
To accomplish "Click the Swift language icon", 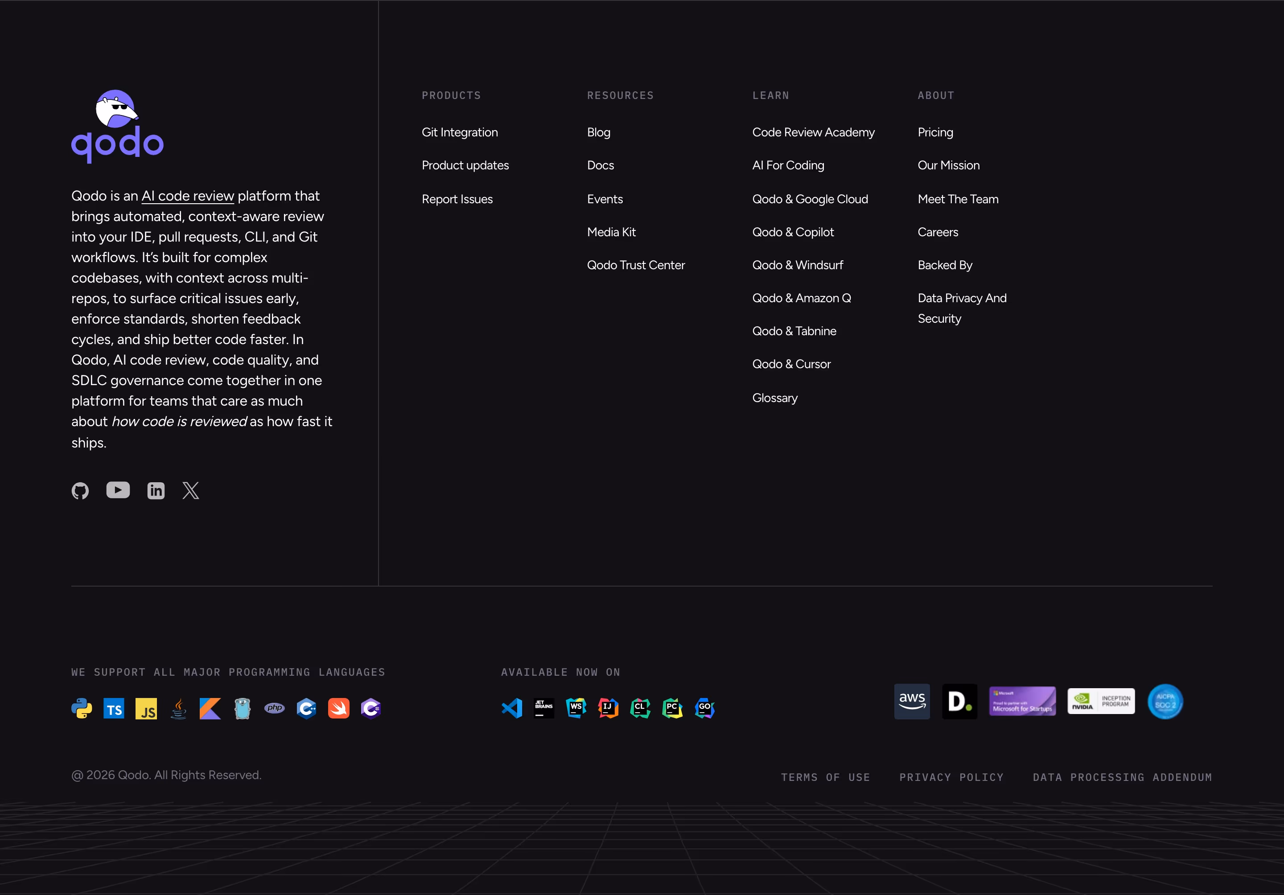I will click(x=339, y=708).
